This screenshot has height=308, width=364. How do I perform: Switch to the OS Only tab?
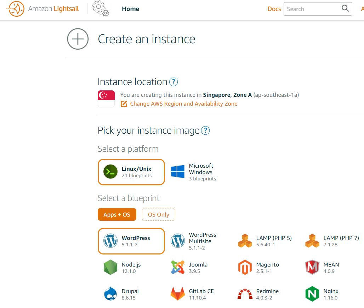tap(159, 214)
